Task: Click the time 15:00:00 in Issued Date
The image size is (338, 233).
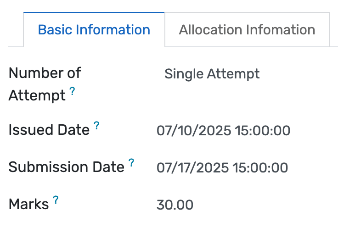Action: [262, 131]
